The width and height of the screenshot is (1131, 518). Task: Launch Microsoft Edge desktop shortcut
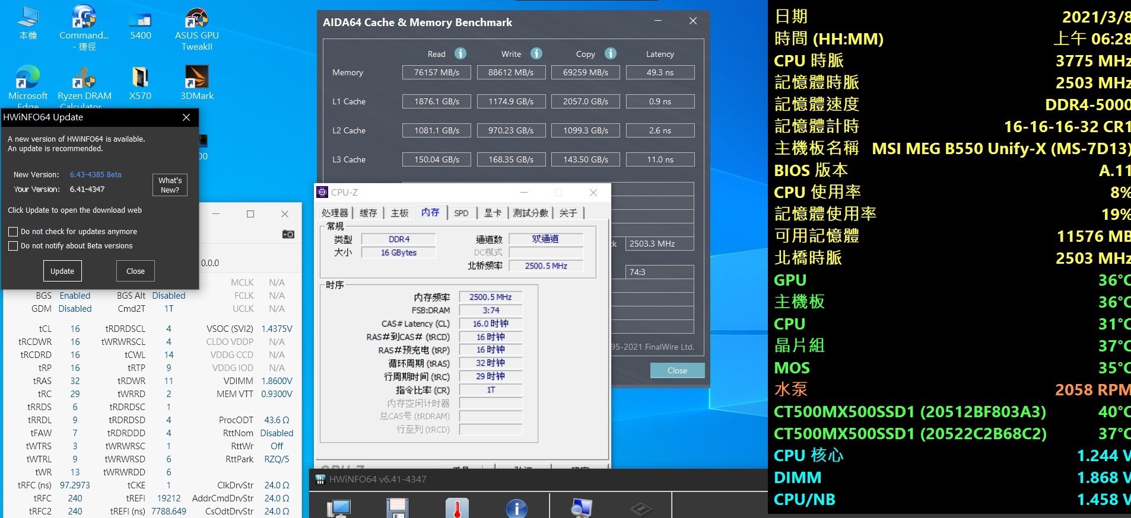click(28, 87)
